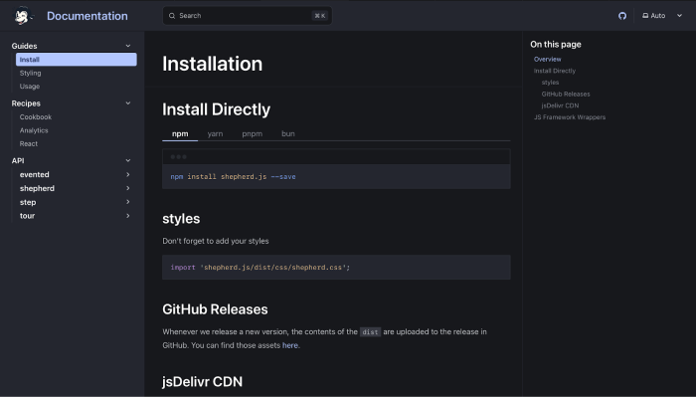696x397 pixels.
Task: Click the GitHub Releases heading
Action: pos(215,309)
